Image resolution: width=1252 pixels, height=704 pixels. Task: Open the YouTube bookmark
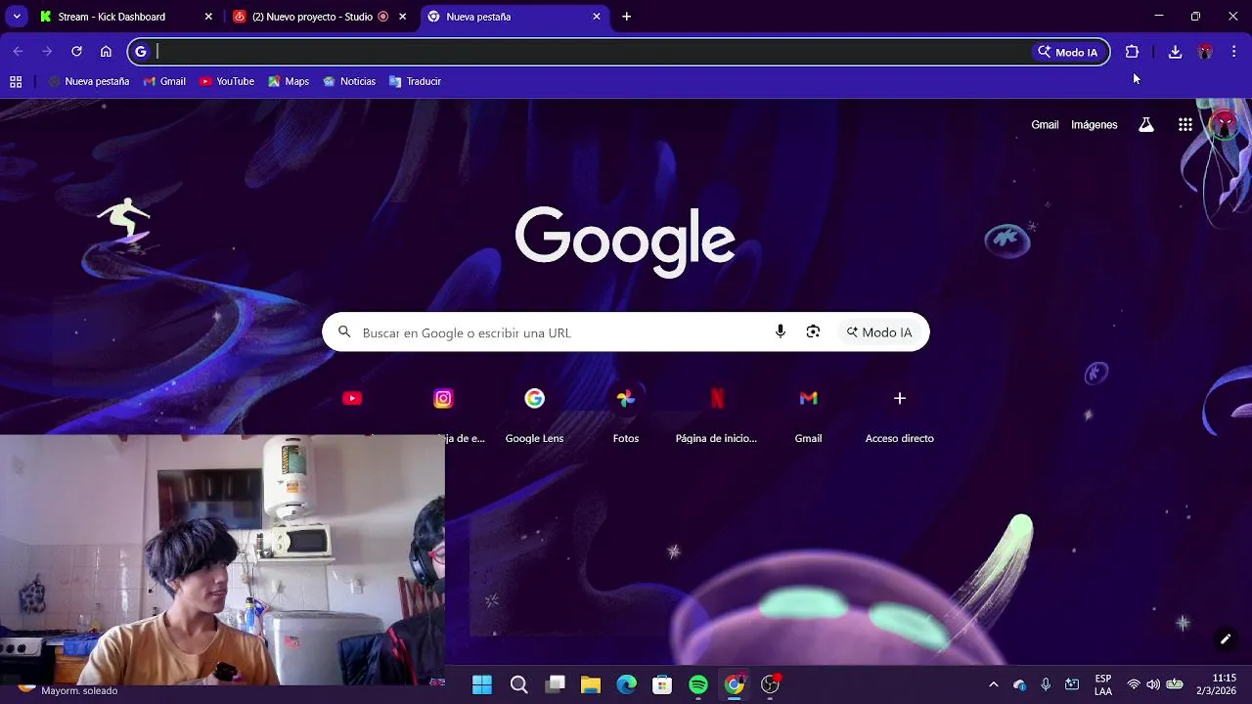227,82
